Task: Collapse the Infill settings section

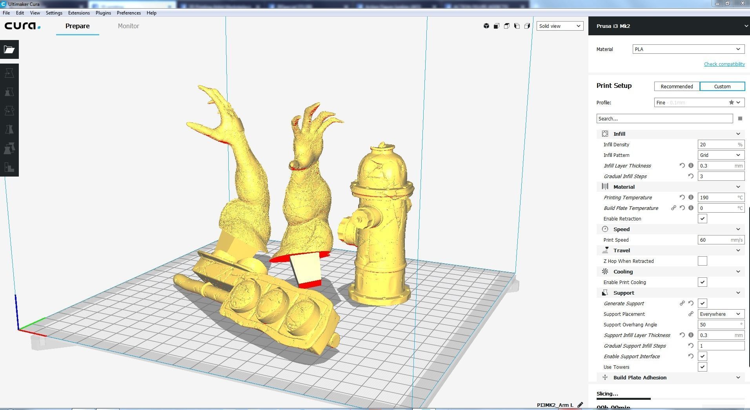Action: point(671,134)
